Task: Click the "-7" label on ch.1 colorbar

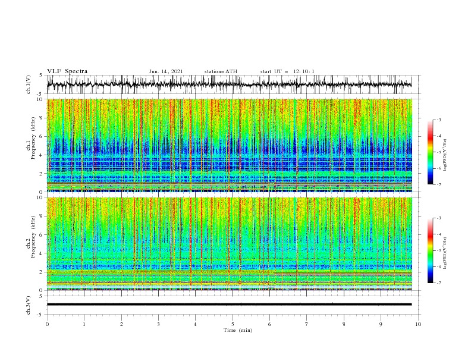Action: click(438, 184)
